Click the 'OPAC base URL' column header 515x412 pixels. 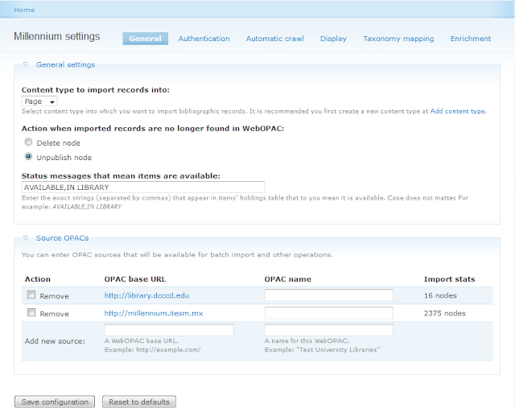[x=135, y=279]
